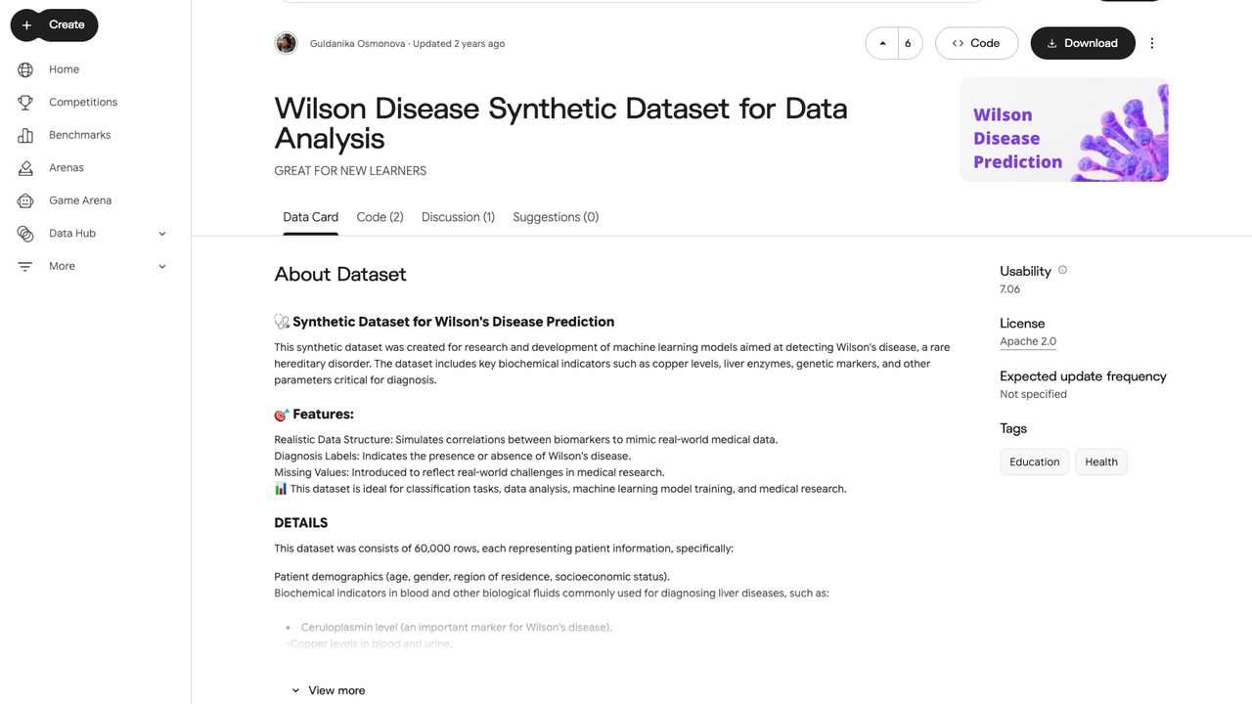Open Competitions trophy icon
Screen dimensions: 1252x704
click(x=25, y=102)
